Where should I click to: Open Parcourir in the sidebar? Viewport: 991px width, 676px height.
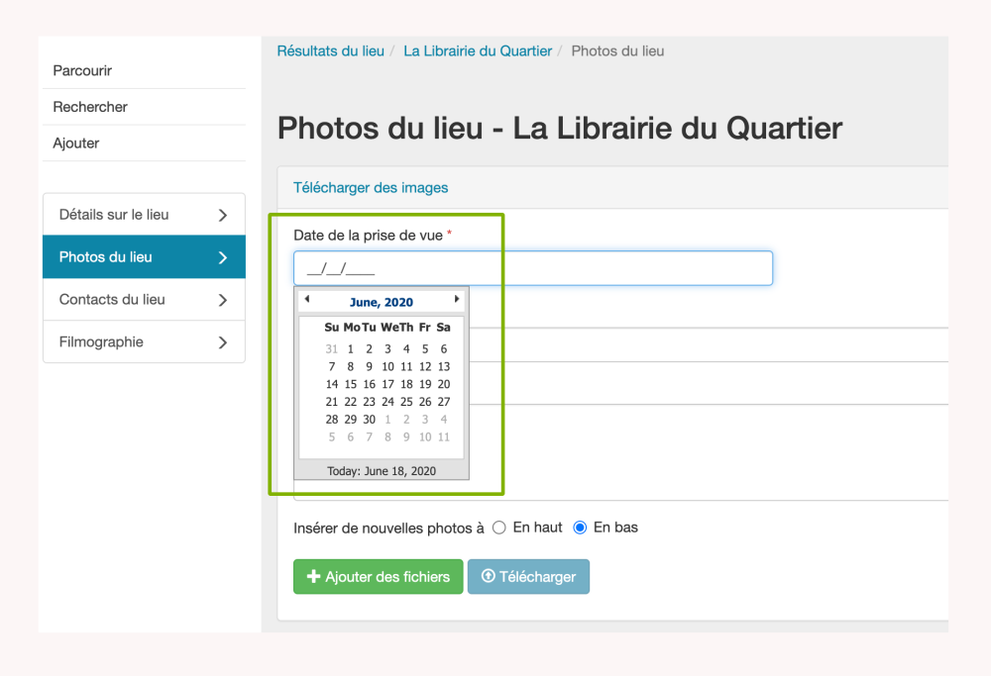click(x=82, y=70)
